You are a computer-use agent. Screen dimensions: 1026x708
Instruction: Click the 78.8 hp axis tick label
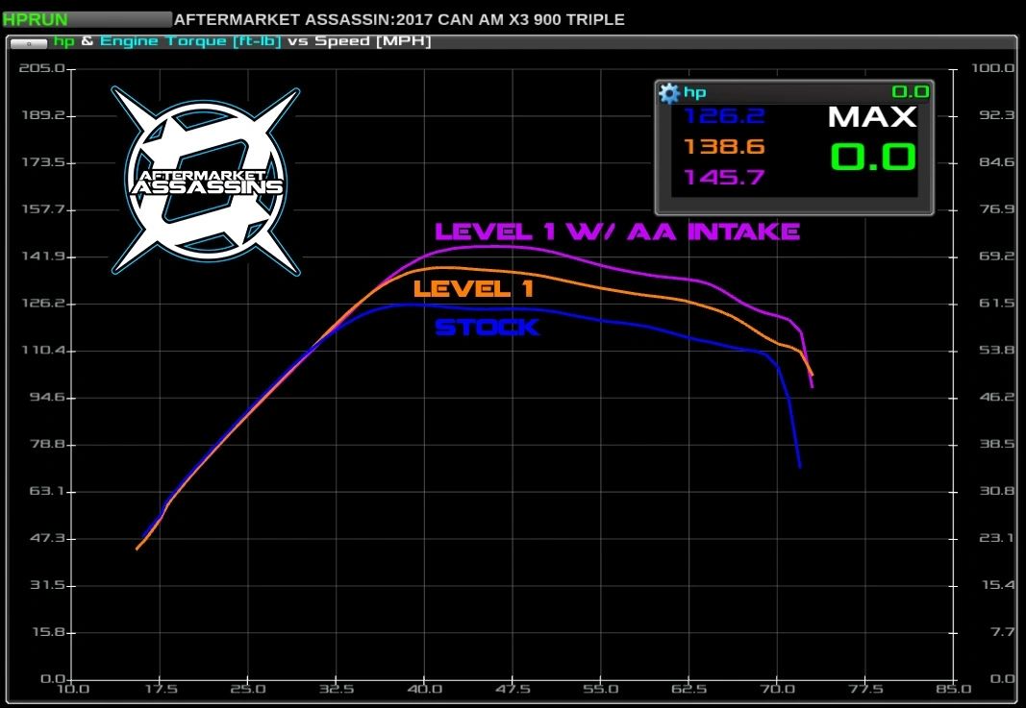47,444
